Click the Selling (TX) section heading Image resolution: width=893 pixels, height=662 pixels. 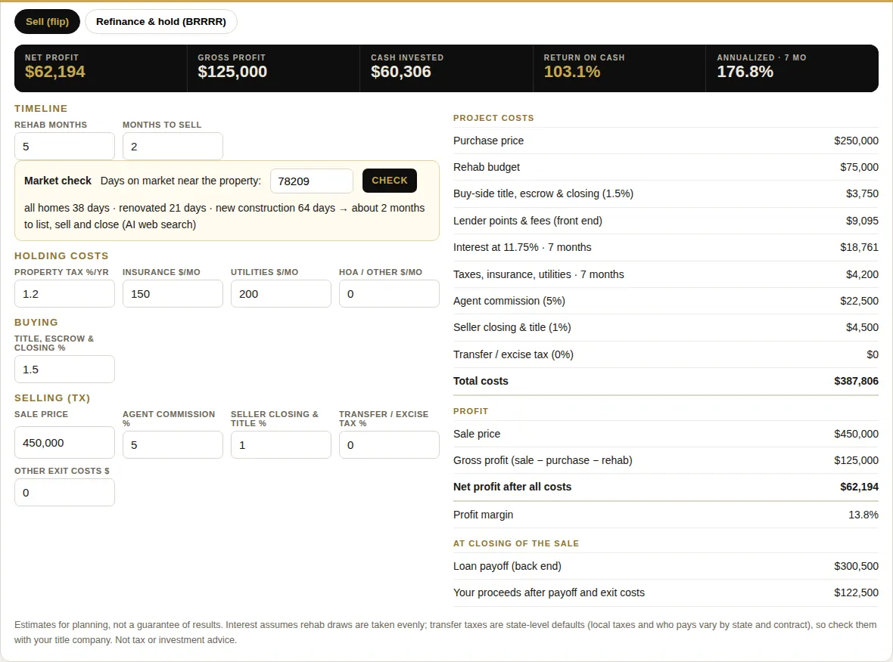[x=52, y=398]
